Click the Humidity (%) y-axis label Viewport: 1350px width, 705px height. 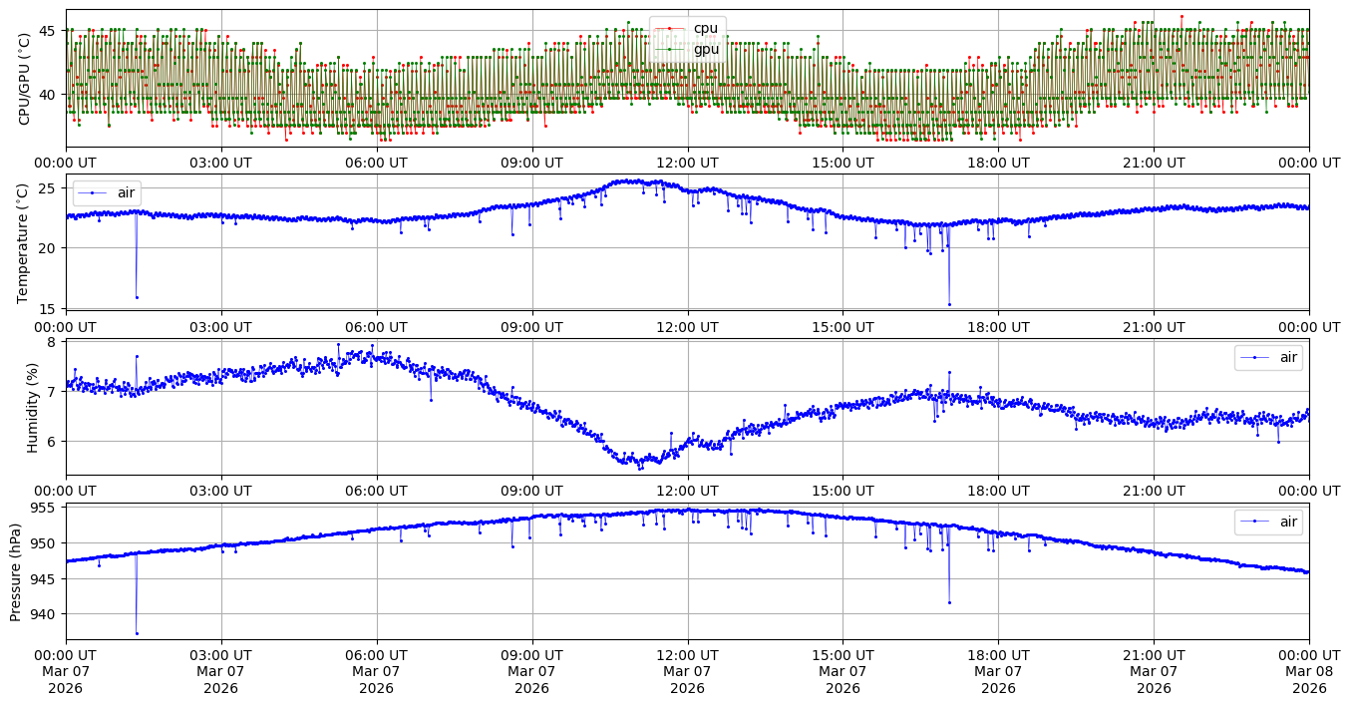[32, 407]
